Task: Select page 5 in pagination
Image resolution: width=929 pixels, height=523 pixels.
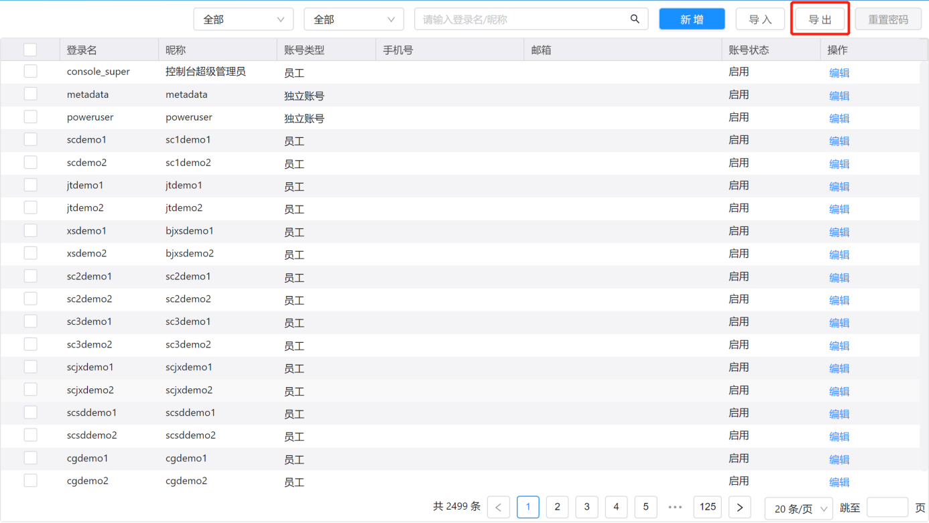Action: point(645,508)
